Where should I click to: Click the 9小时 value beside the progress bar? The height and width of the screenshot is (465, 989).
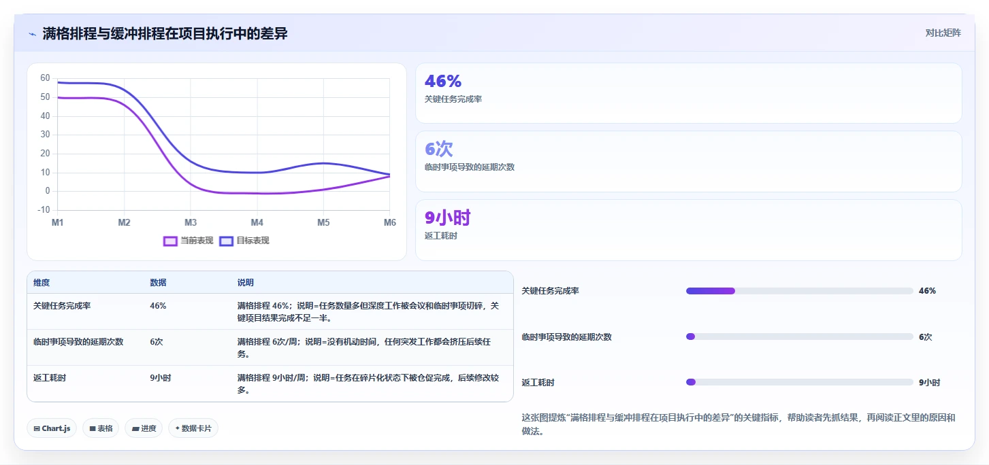(x=930, y=383)
